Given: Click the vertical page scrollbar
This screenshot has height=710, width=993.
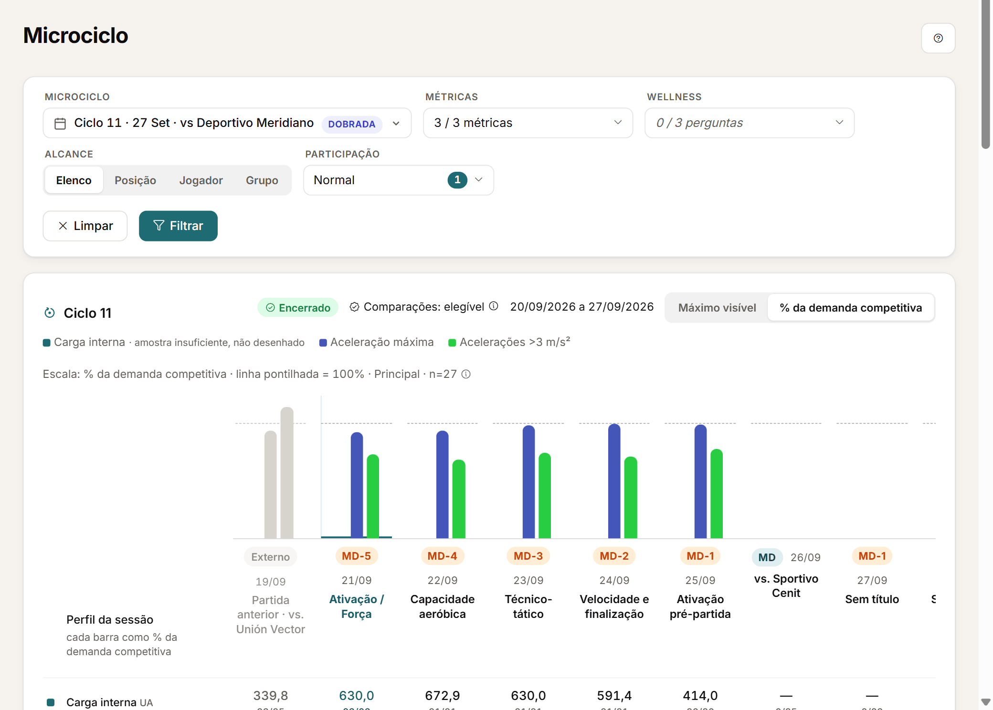Looking at the screenshot, I should click(986, 74).
